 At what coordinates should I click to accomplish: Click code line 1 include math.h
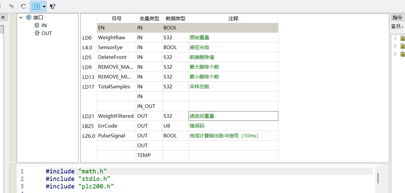click(76, 171)
